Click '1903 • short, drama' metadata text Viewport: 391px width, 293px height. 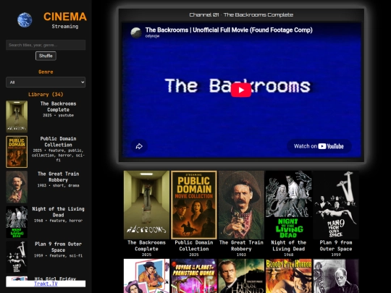58,185
